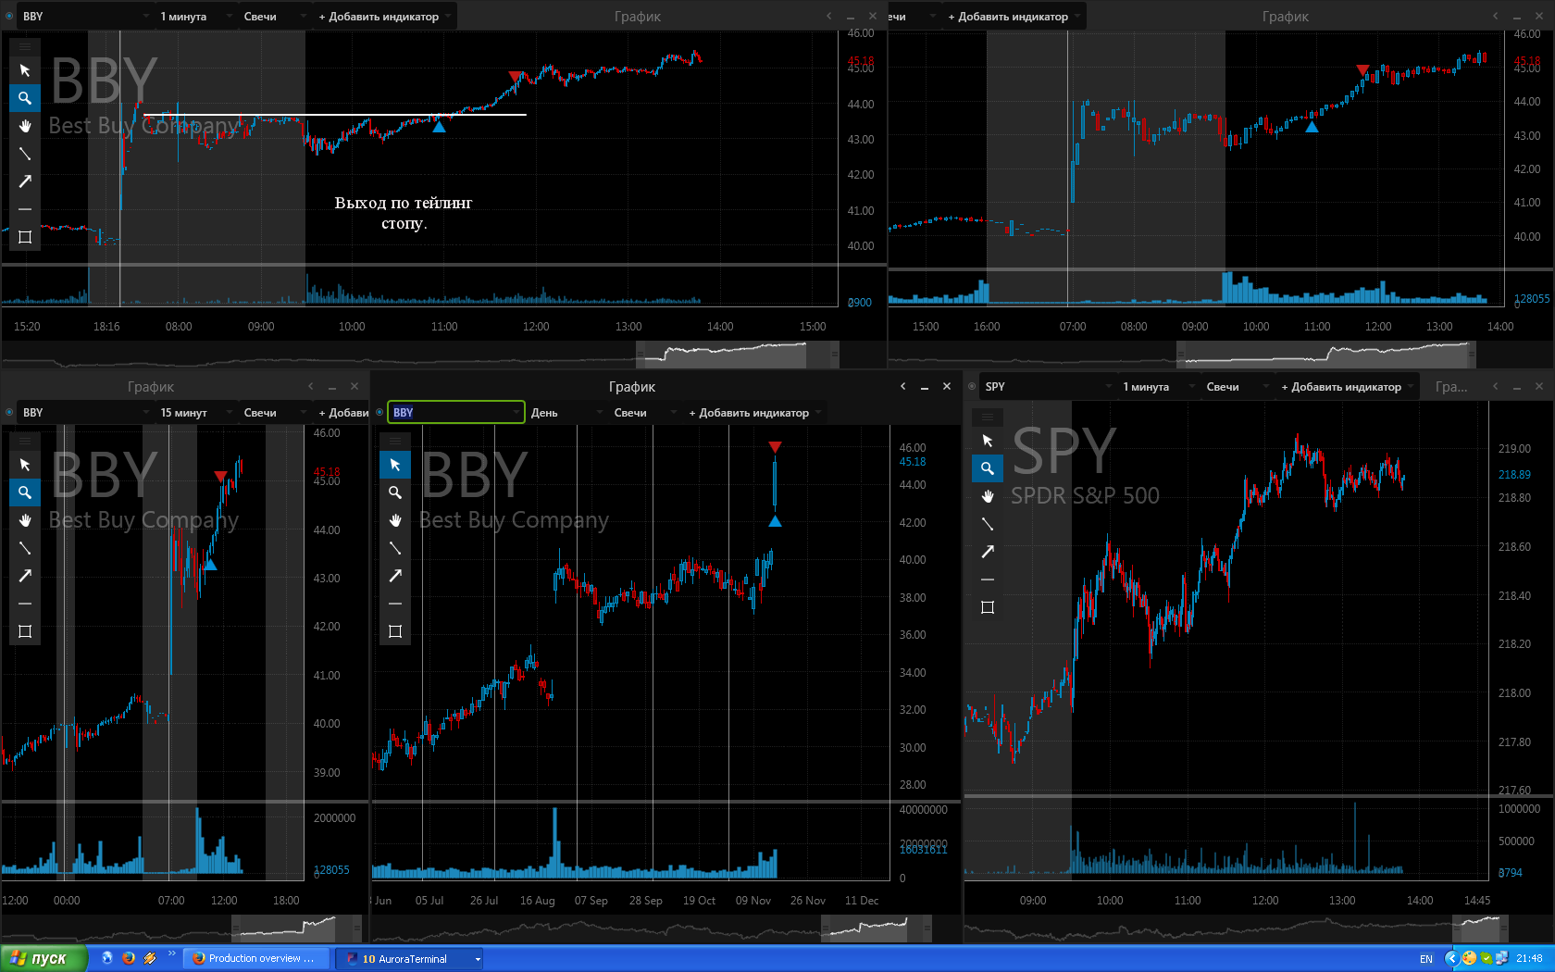Image resolution: width=1555 pixels, height=972 pixels.
Task: Toggle the link indicator beside BBY in 15-minute chart
Action: point(9,413)
